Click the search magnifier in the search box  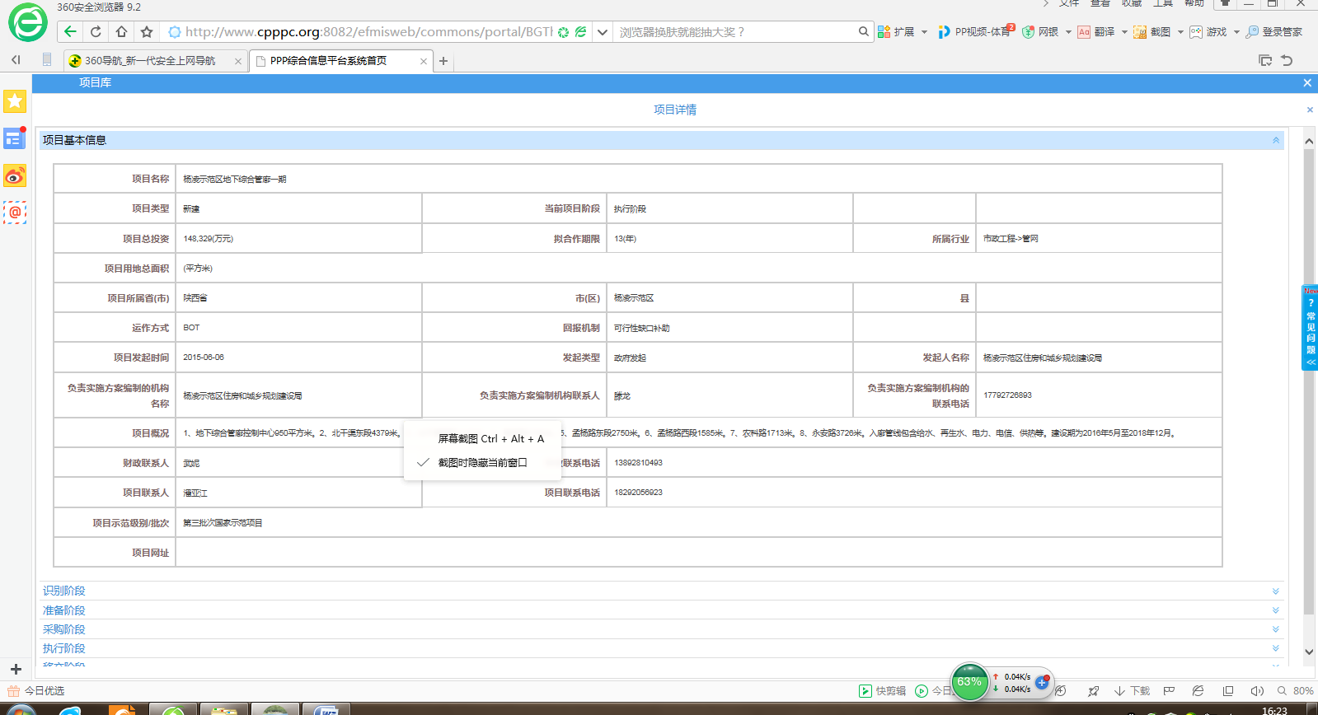point(863,31)
